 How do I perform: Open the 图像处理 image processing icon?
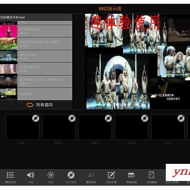click(x=132, y=175)
